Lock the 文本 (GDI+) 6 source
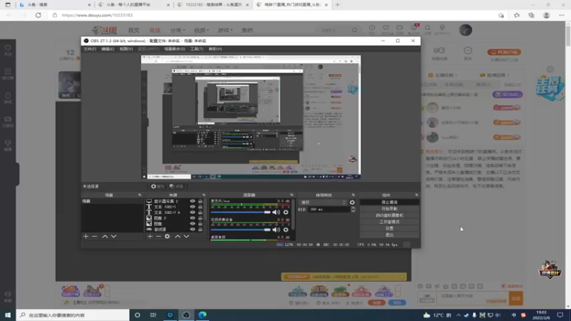 tap(201, 212)
